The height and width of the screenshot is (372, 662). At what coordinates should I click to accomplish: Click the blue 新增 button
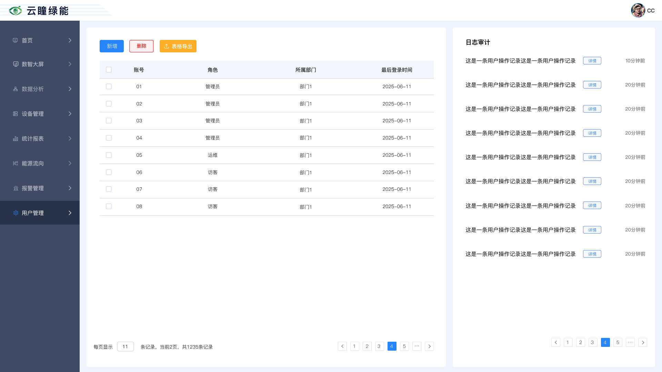[112, 46]
